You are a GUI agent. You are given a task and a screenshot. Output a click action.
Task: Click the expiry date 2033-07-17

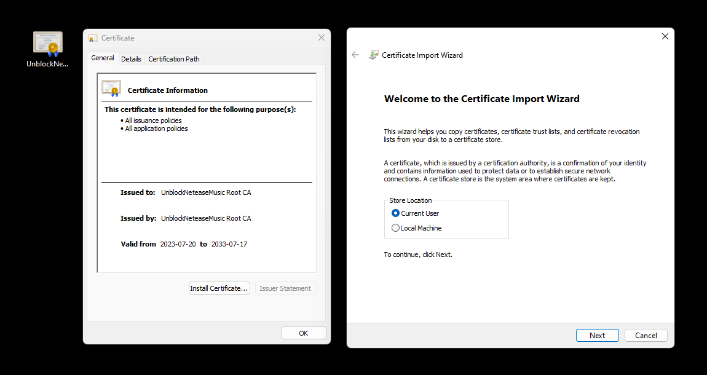(x=229, y=244)
